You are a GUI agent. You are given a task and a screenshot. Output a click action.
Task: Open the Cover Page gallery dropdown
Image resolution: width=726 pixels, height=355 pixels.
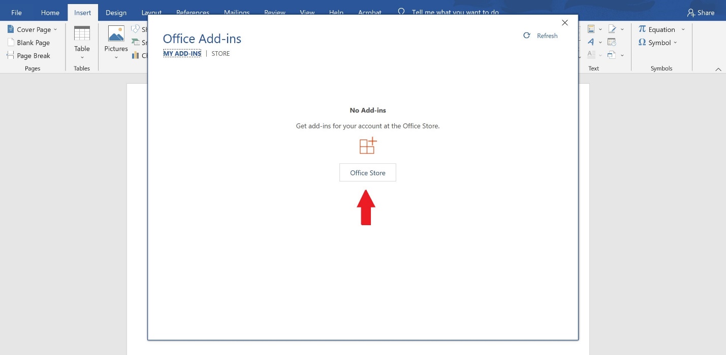(x=31, y=29)
